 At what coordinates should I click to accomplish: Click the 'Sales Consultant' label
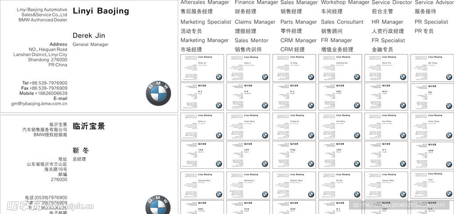pos(342,22)
